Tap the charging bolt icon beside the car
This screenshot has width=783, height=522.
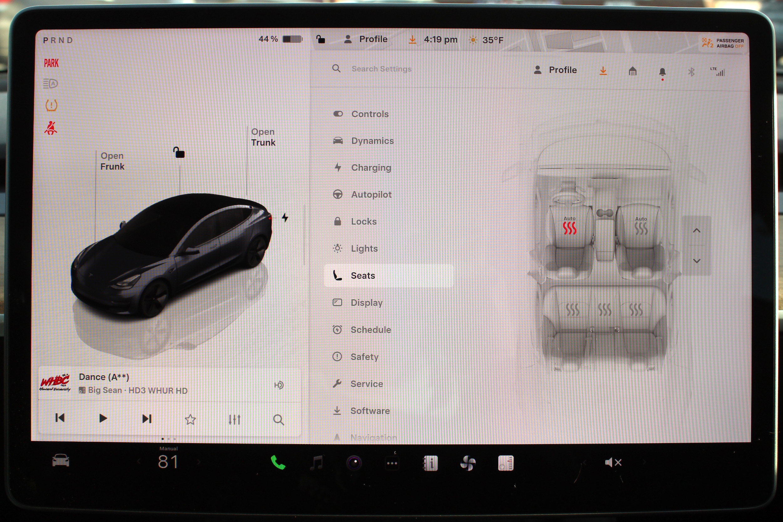click(285, 218)
